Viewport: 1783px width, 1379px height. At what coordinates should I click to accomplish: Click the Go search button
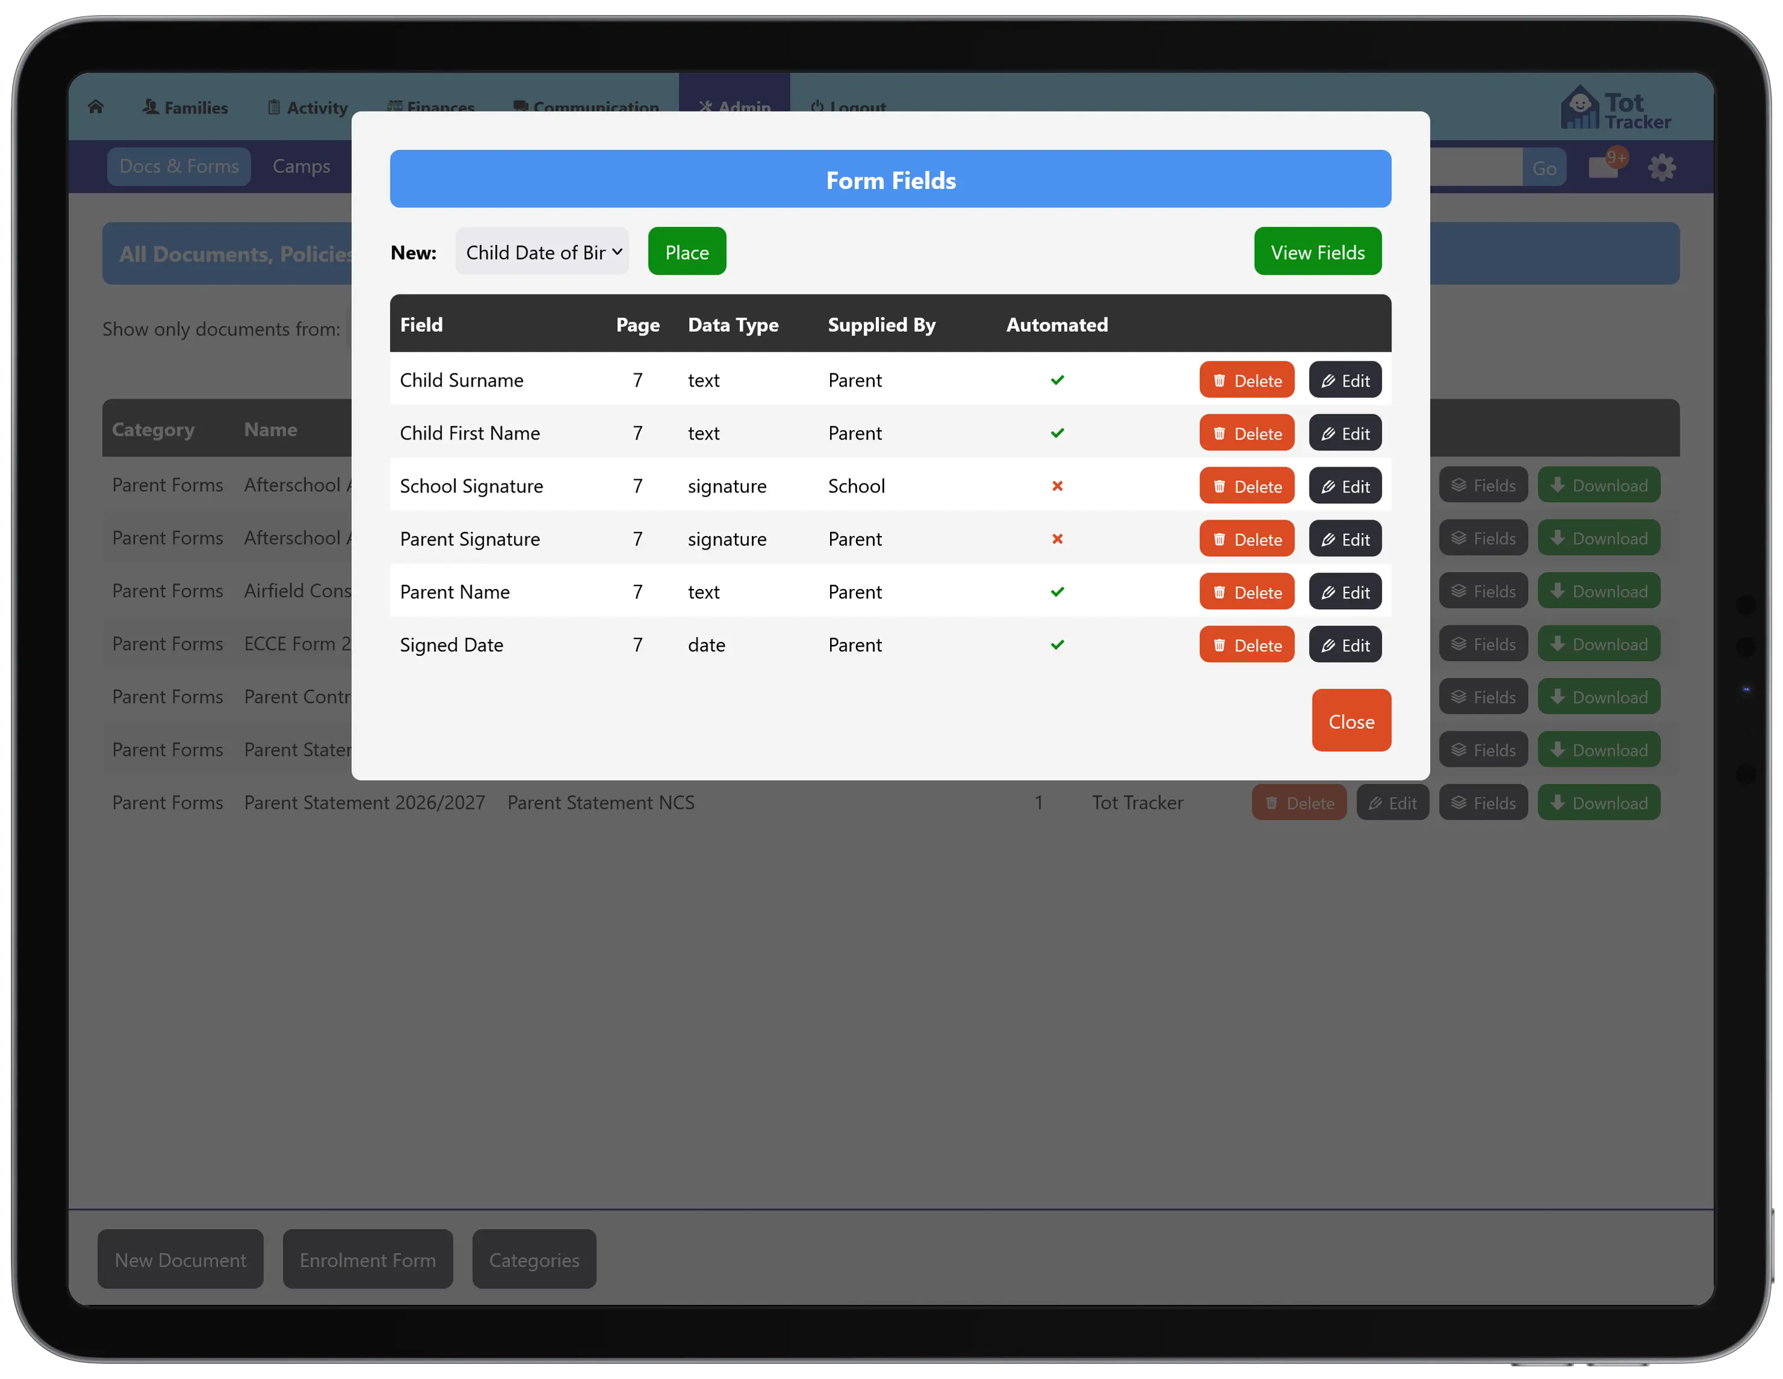[1544, 168]
